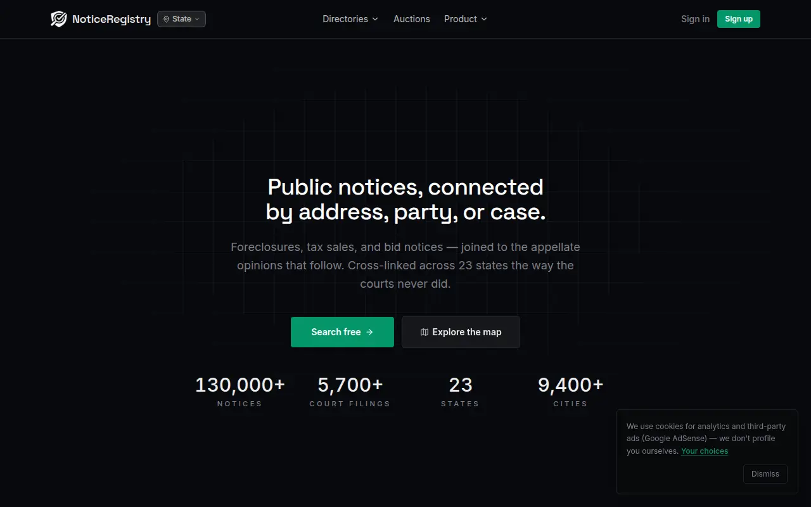
Task: Click the COURT FILINGS label
Action: tap(350, 404)
